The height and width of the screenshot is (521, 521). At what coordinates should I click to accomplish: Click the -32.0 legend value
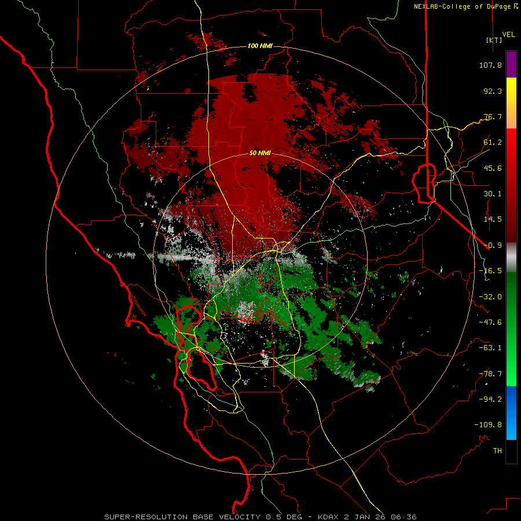click(490, 297)
